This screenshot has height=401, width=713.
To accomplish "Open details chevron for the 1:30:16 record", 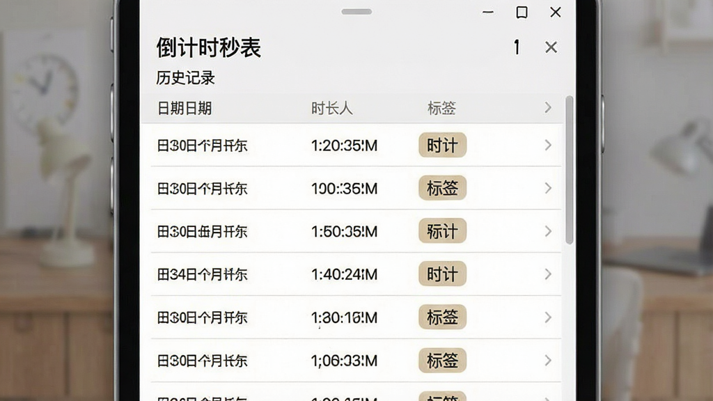I will 548,317.
